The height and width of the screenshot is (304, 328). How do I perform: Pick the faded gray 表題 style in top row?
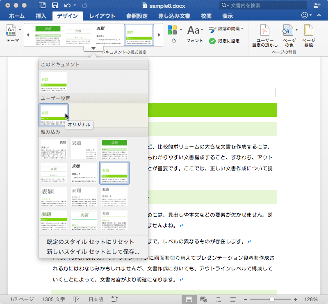84,149
